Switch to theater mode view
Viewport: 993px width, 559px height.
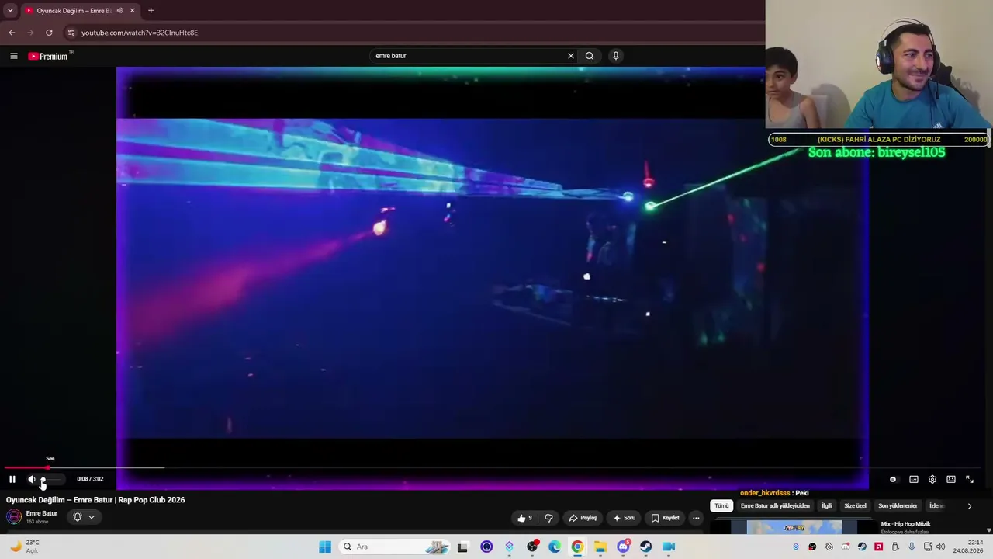pyautogui.click(x=951, y=479)
